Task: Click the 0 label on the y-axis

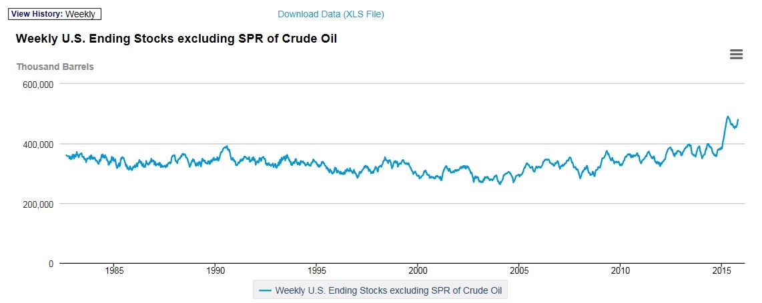Action: 51,264
